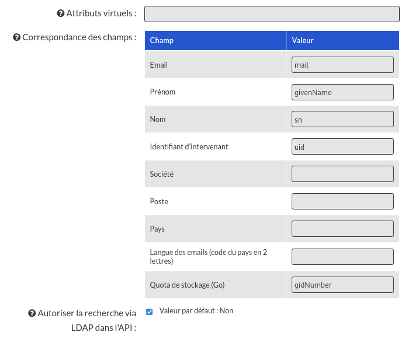Click the empty Pays value field
Screen dimensions: 405x339
coord(342,229)
